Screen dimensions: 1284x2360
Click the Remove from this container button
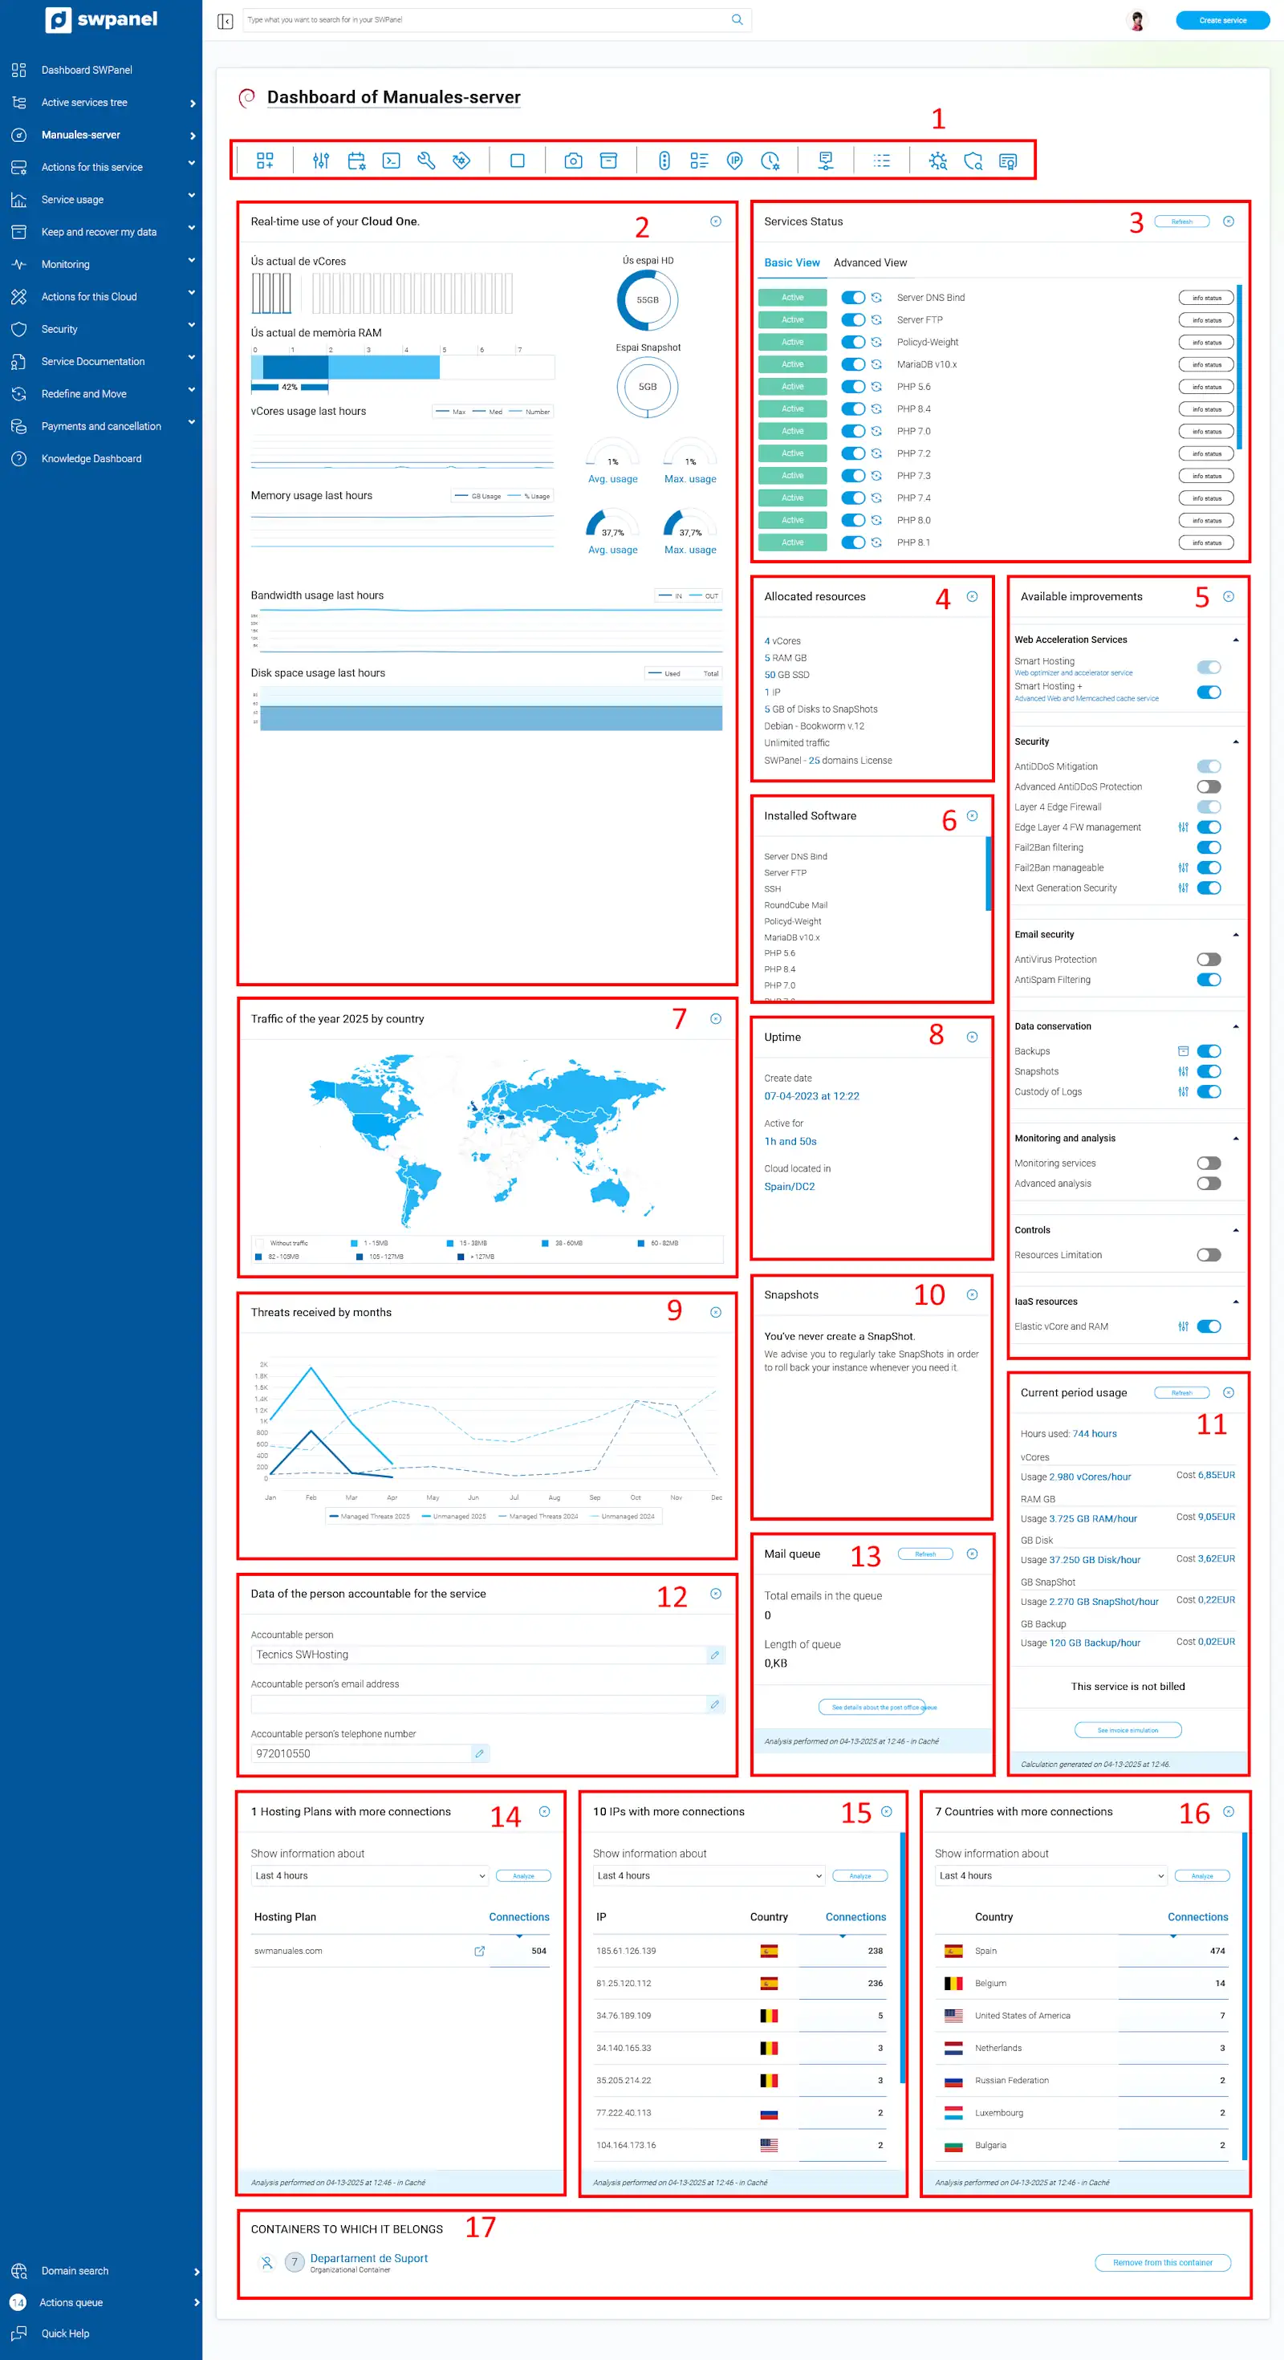click(x=1161, y=2262)
